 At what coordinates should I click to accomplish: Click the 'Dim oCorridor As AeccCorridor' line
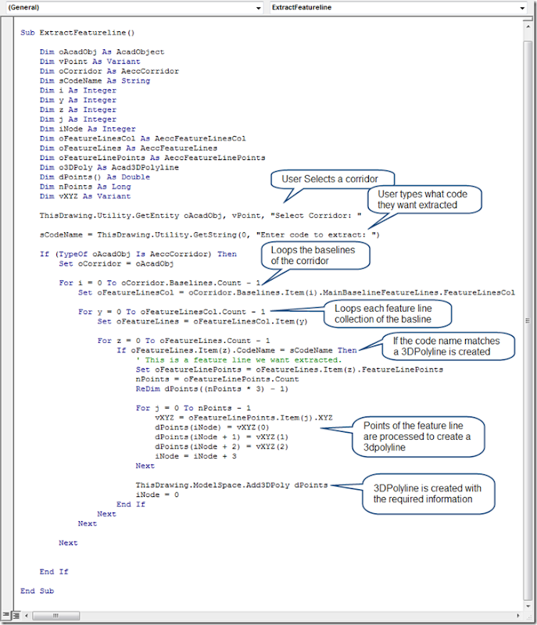[109, 71]
